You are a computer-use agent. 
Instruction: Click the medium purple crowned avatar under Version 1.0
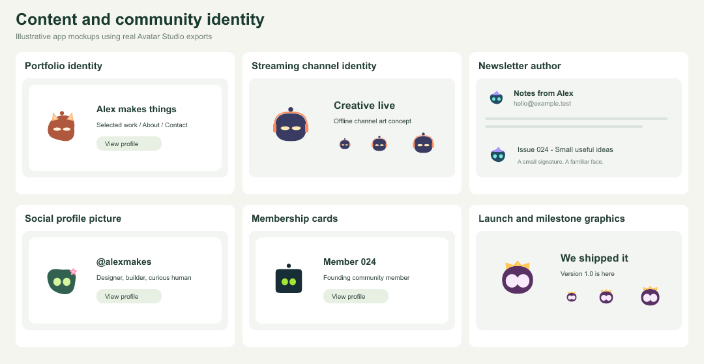(606, 296)
